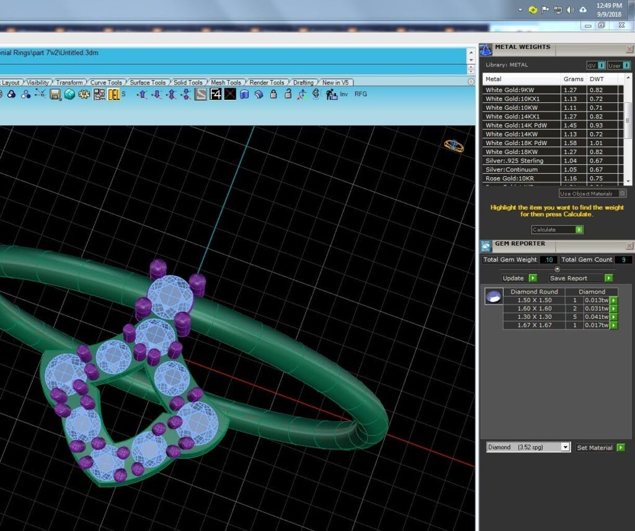Viewport: 635px width, 531px height.
Task: Click the open padlock unlock icon
Action: (288, 94)
